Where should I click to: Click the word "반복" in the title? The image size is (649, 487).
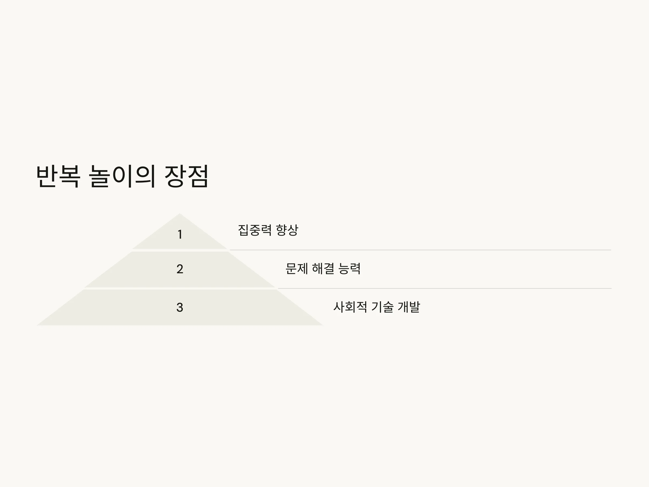[58, 176]
